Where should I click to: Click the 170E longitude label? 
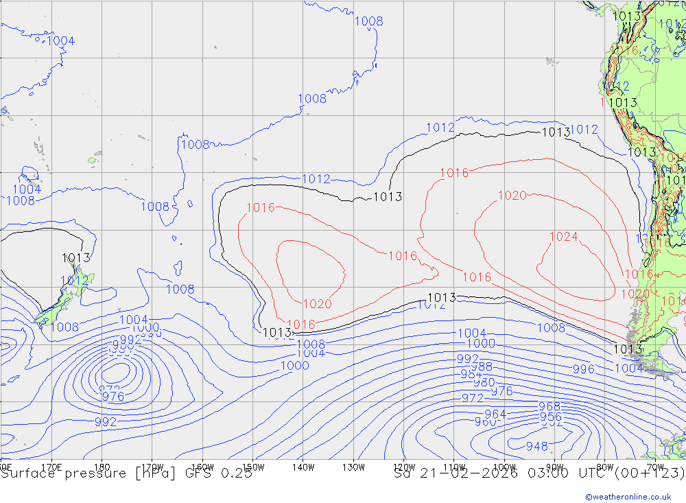51,467
